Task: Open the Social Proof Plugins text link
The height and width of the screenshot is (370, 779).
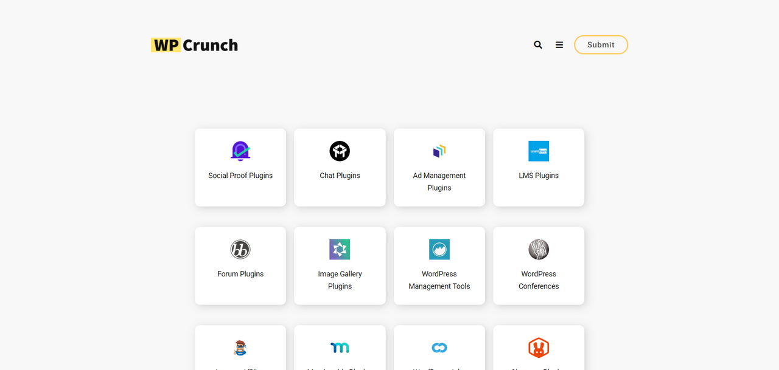Action: click(x=240, y=176)
